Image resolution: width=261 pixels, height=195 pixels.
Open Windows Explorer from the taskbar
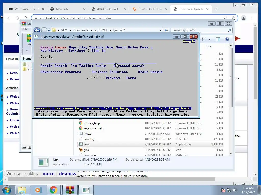click(x=22, y=190)
